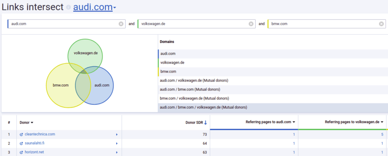The width and height of the screenshot is (388, 156).
Task: Sort by the Donor SDR arrow
Action: point(205,122)
